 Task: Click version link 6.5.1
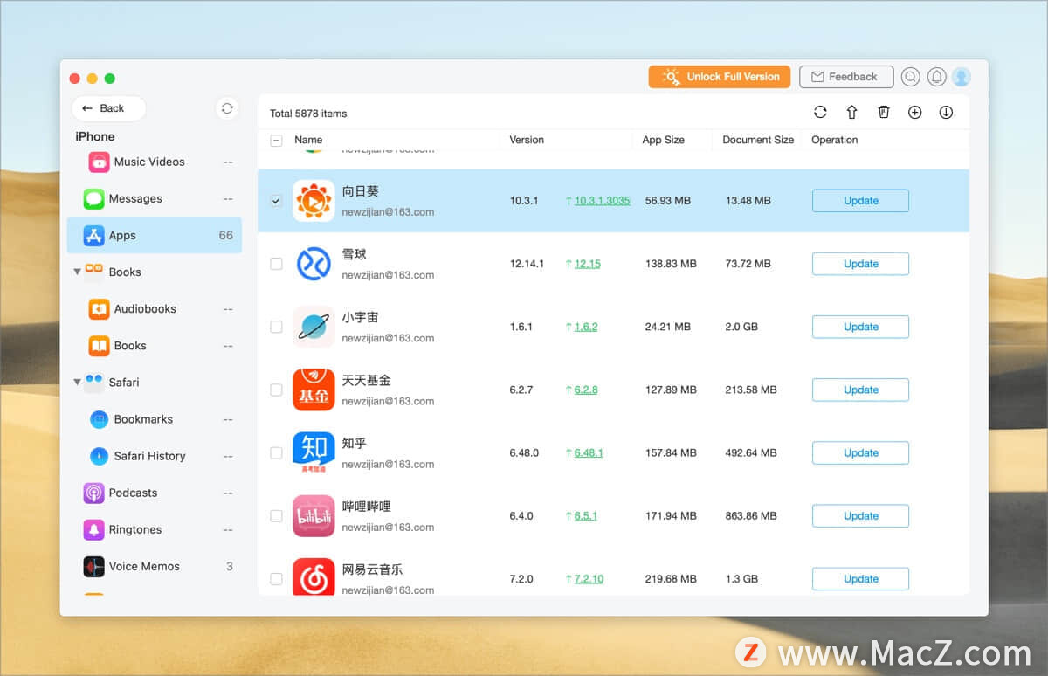pos(586,515)
